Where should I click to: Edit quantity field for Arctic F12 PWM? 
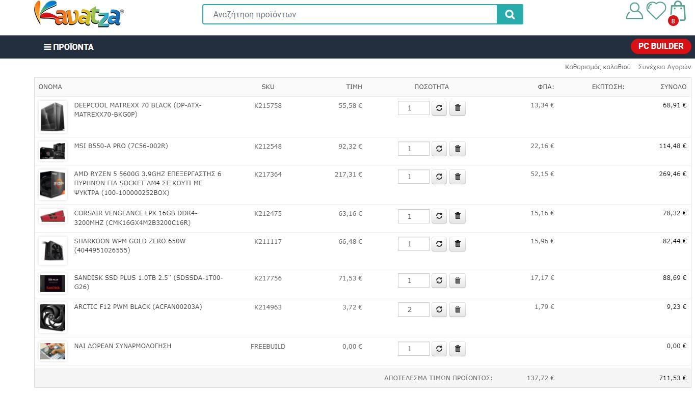[x=414, y=309]
